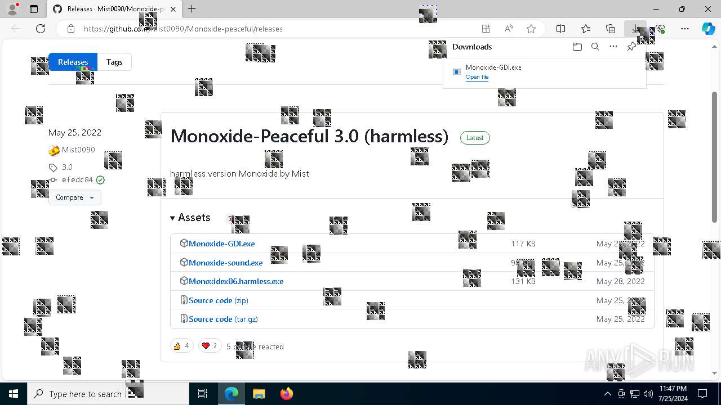Viewport: 721px width, 405px height.
Task: Click the taskbar search box
Action: 108,394
